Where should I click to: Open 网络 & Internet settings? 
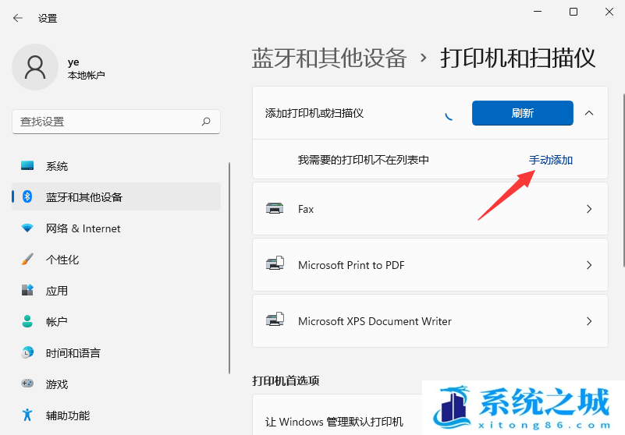[83, 228]
